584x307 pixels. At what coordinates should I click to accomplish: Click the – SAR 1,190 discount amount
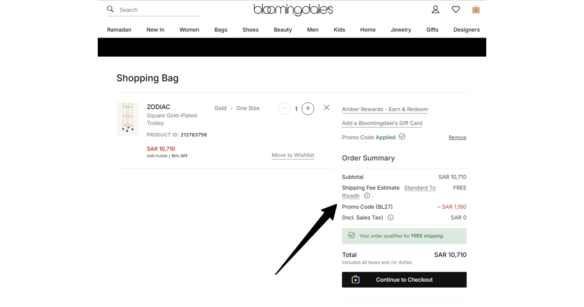(452, 207)
